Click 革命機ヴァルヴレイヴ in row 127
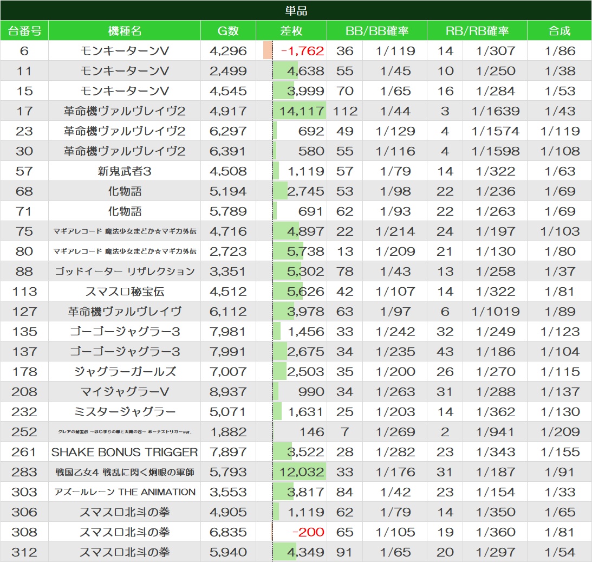This screenshot has height=562, width=592. point(125,311)
